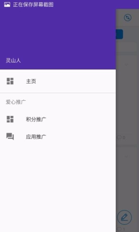139x232 pixels.
Task: Open the 主页 menu entry
Action: (x=58, y=81)
